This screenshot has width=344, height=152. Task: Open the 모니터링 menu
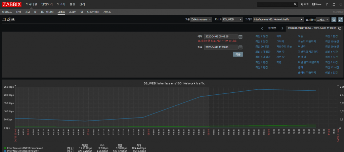coord(31,4)
